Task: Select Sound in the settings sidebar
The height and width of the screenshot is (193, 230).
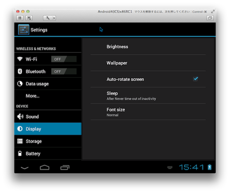Action: click(x=48, y=117)
